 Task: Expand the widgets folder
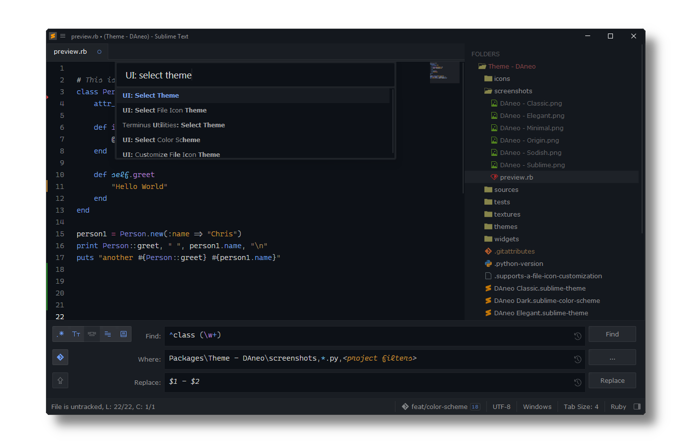tap(488, 239)
